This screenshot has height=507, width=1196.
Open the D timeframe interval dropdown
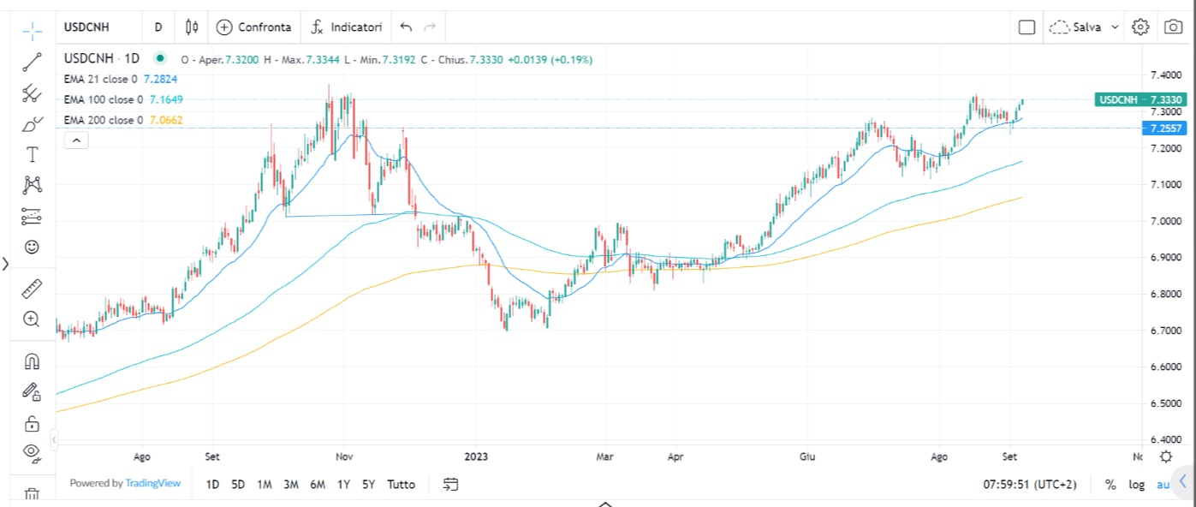(158, 27)
